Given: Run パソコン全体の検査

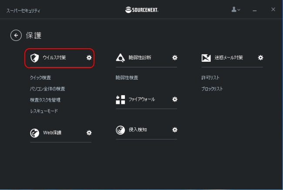Looking at the screenshot, I should click(x=47, y=89).
